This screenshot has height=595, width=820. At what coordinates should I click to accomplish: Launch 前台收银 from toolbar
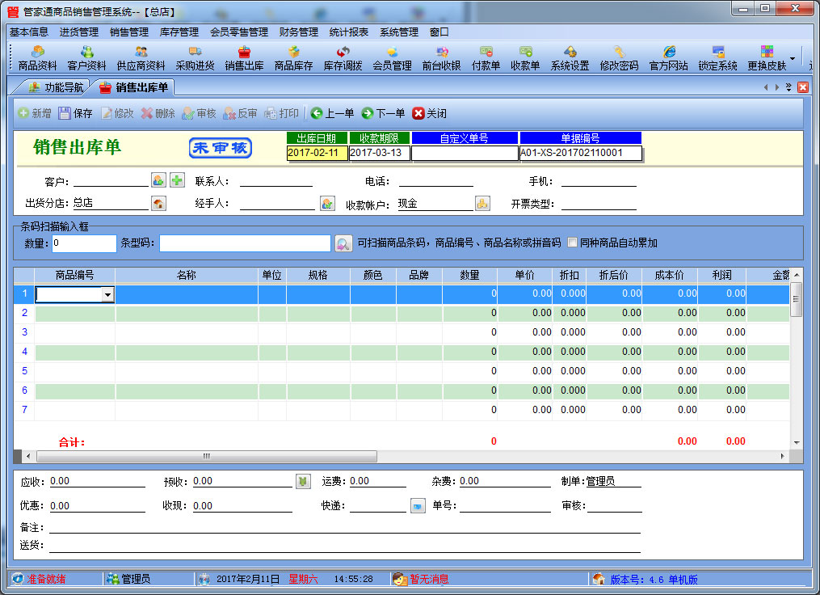(x=441, y=58)
